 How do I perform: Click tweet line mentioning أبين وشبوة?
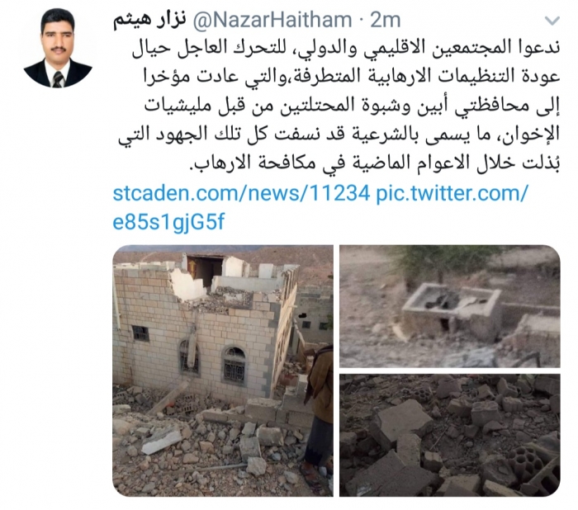(352, 106)
